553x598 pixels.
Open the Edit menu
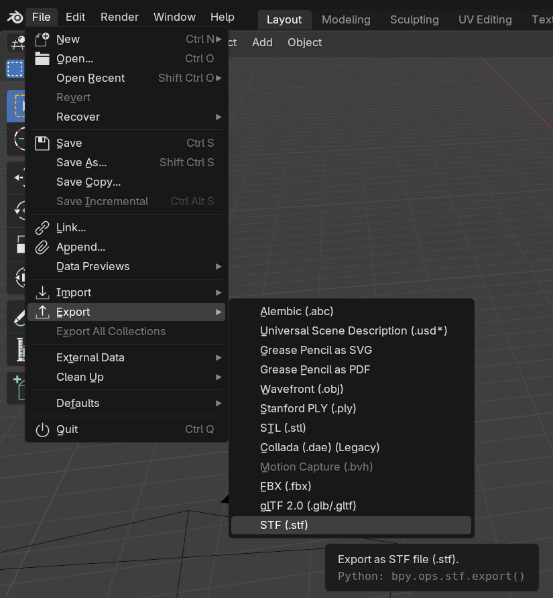pos(75,17)
